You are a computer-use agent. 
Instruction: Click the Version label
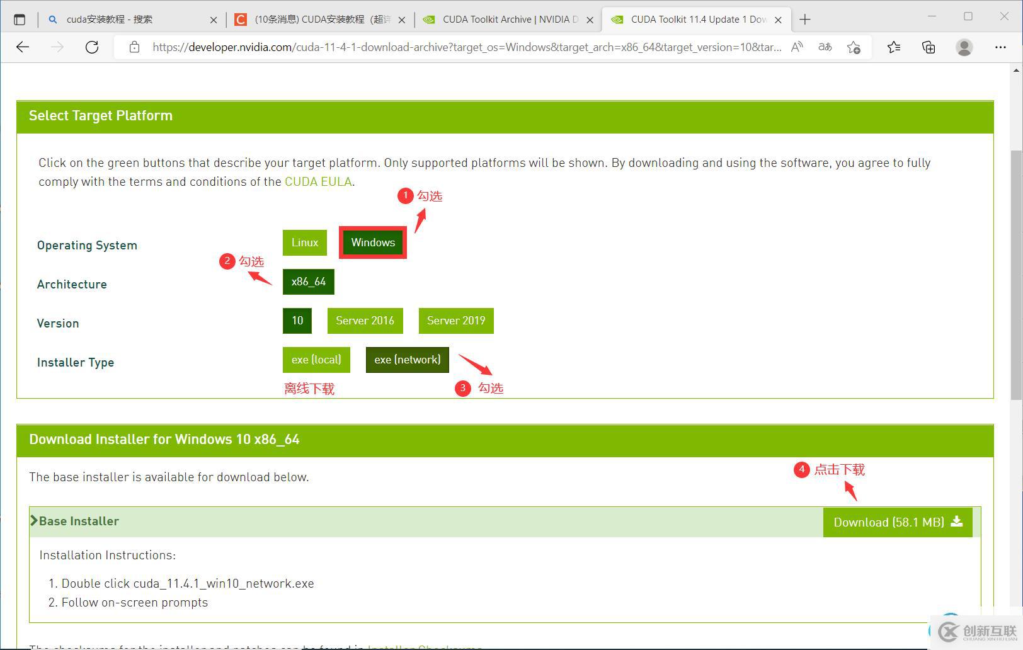pos(58,324)
